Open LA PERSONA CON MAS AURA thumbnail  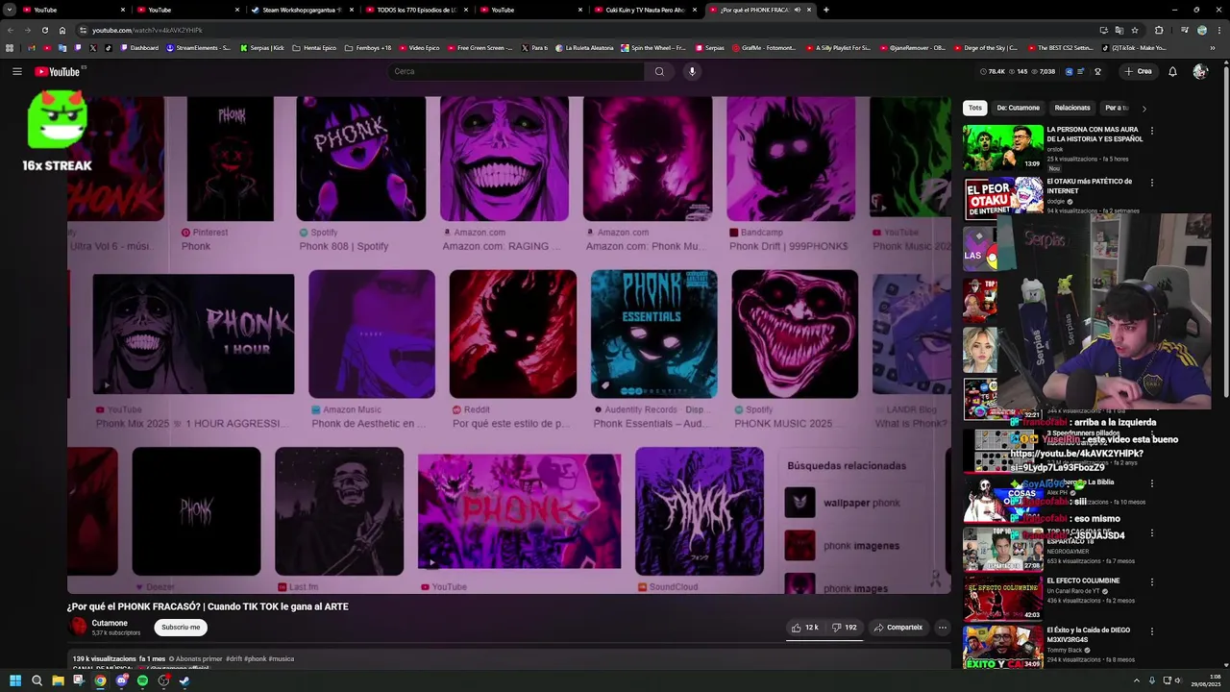[x=1002, y=146]
